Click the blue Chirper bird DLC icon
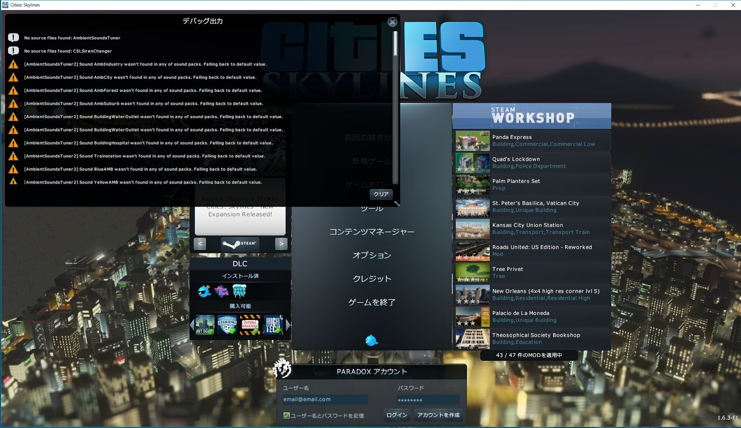 [x=204, y=291]
